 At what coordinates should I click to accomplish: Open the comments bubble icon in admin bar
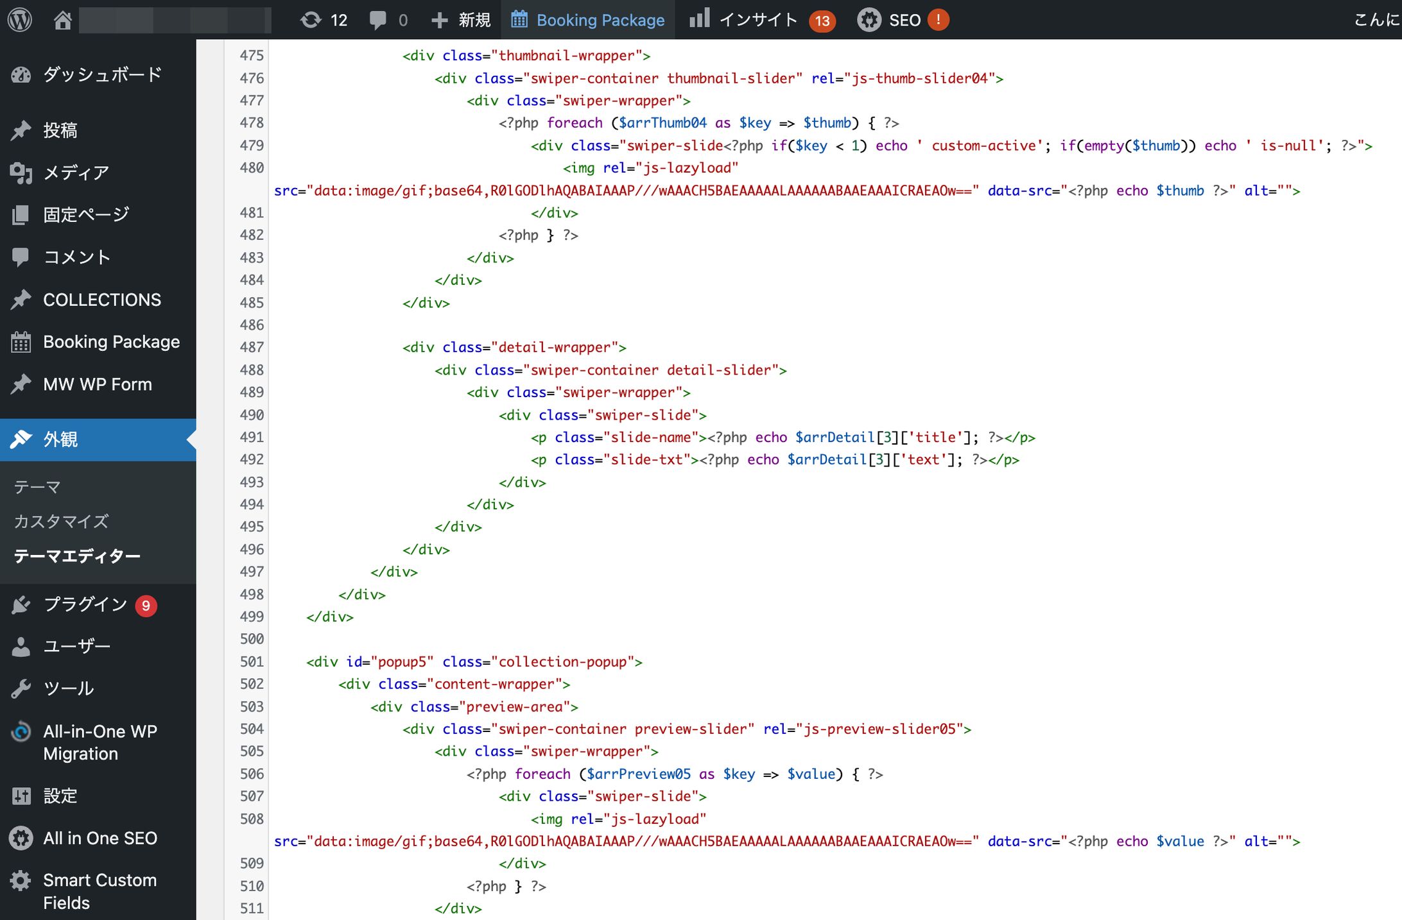click(378, 20)
